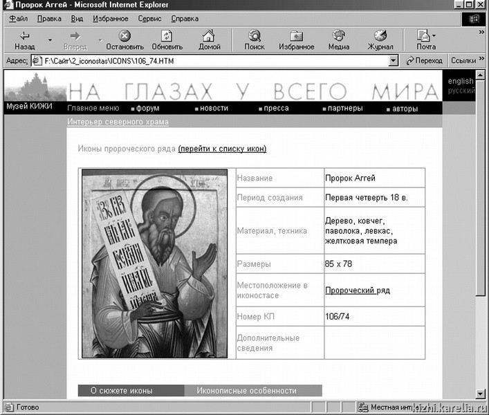Select the 'О сюжете иконы' tab
The height and width of the screenshot is (415, 489).
pos(121,391)
